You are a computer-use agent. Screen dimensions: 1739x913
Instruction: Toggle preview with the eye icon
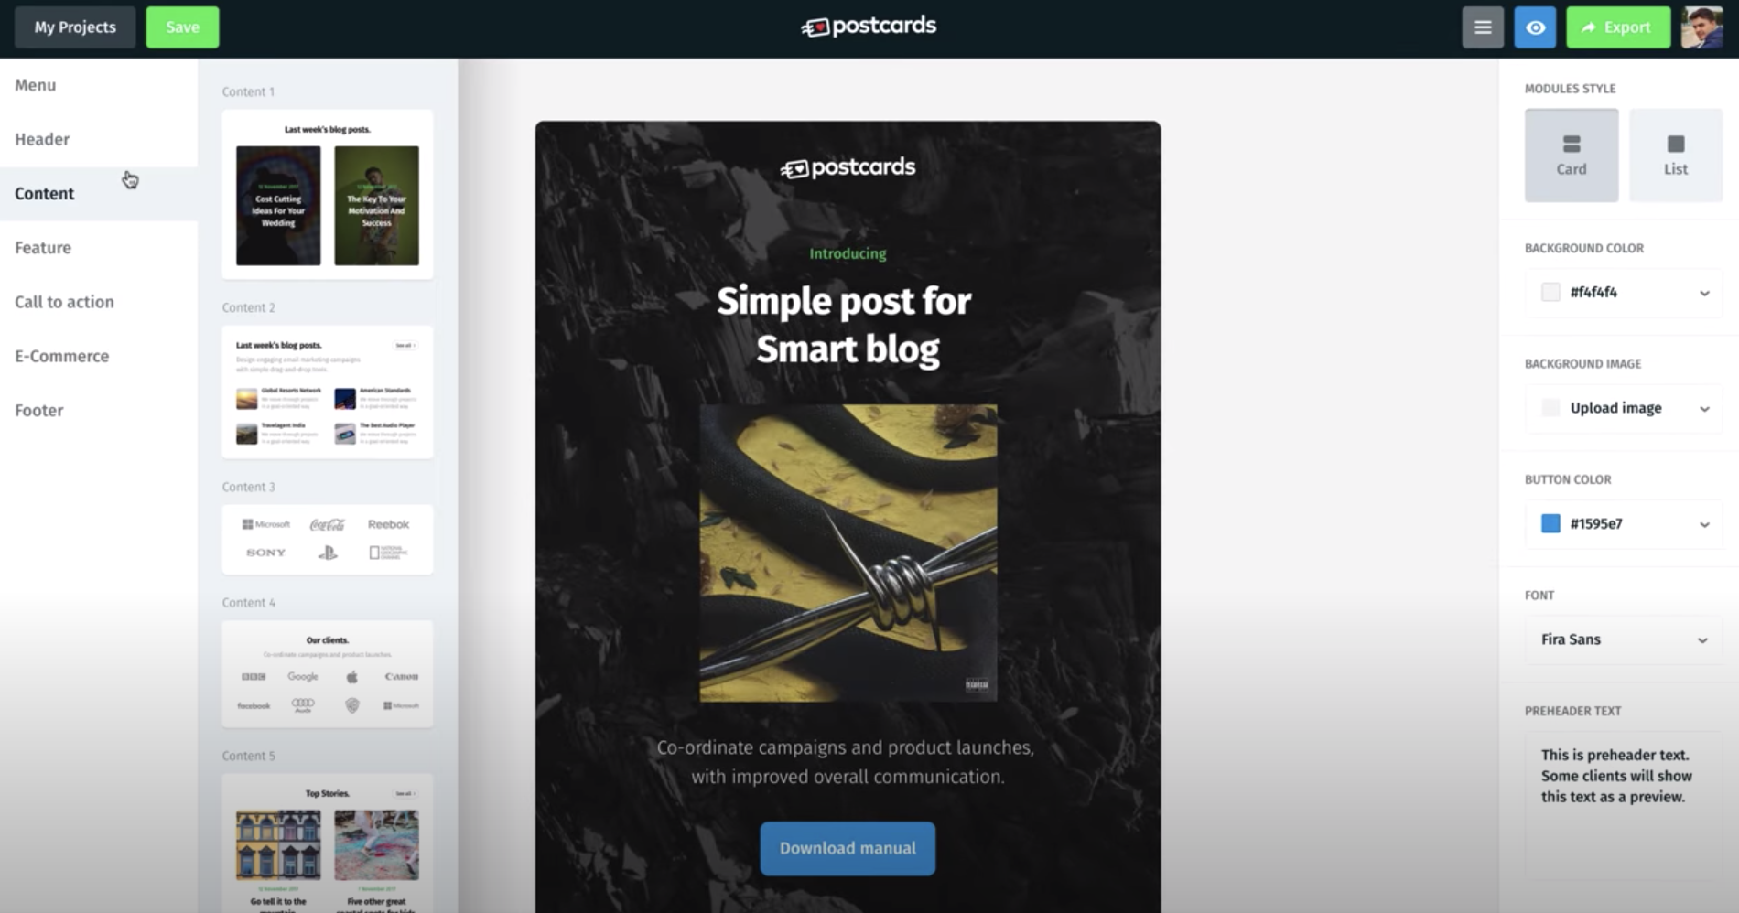(x=1535, y=27)
